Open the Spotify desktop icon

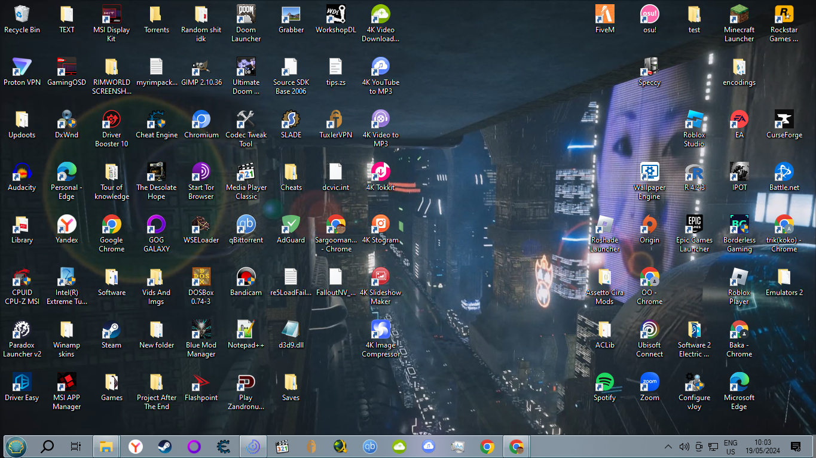[604, 383]
